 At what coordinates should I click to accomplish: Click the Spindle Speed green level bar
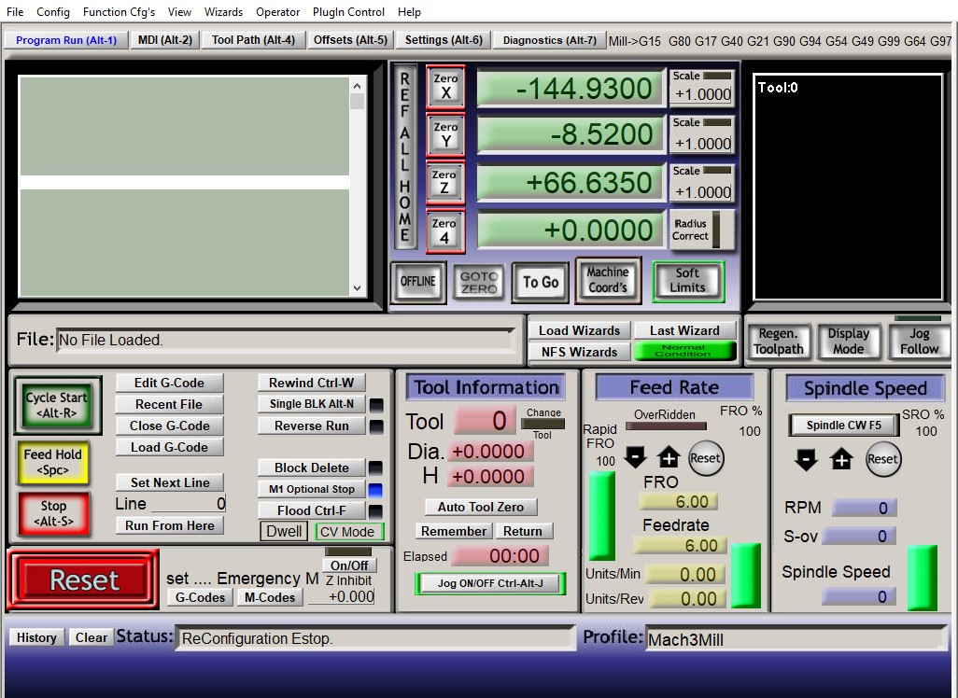922,578
